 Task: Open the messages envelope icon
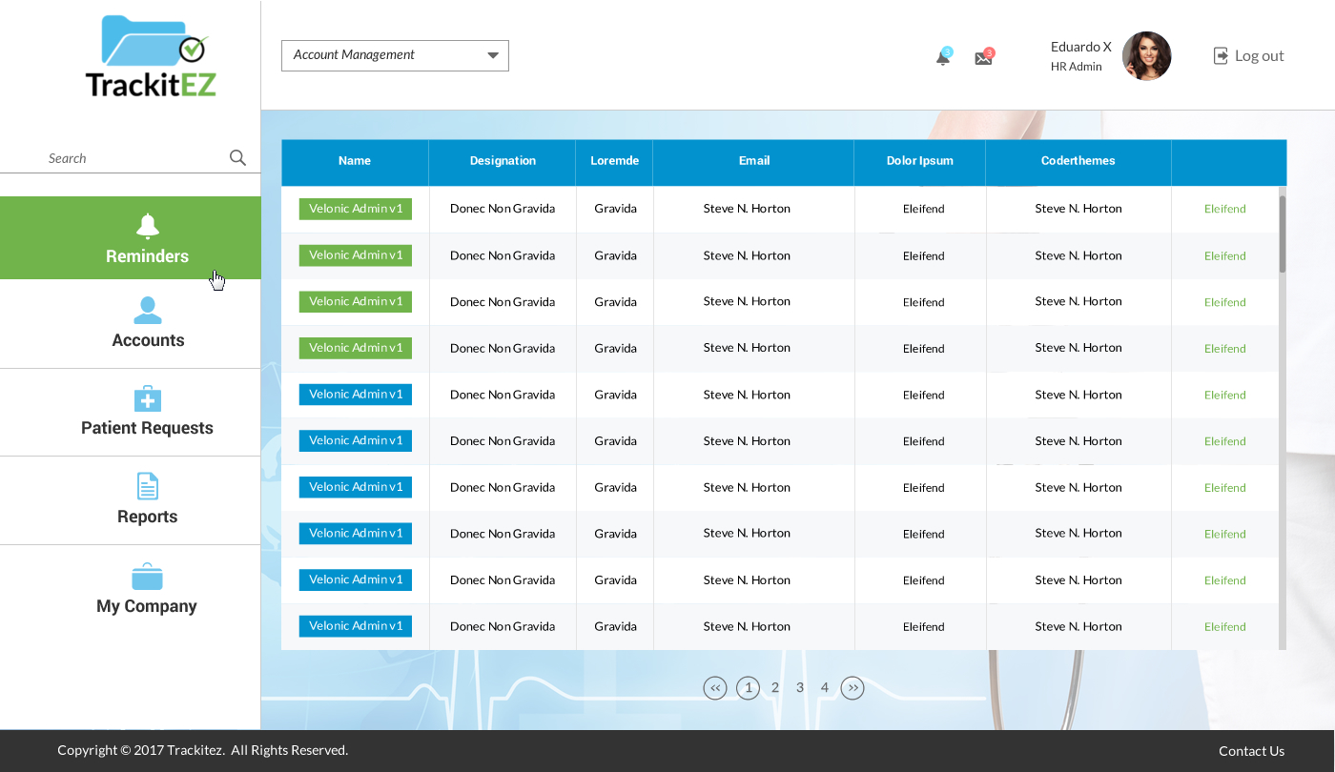983,57
